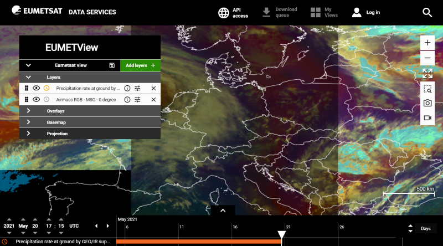This screenshot has height=246, width=443.
Task: Open the video animation recorder icon
Action: pos(427,117)
